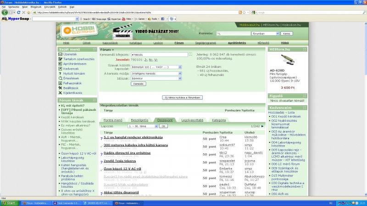Image resolution: width=367 pixels, height=206 pixels.
Task: Click the page vertical scrollbar
Action: (365, 109)
